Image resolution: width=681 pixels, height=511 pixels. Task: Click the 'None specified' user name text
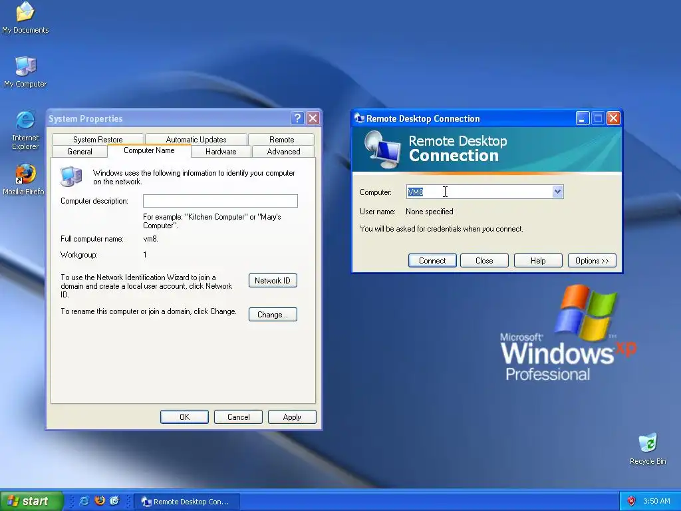[430, 212]
